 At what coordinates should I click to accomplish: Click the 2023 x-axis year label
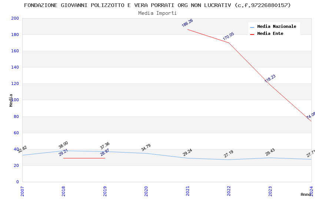[x=270, y=191]
